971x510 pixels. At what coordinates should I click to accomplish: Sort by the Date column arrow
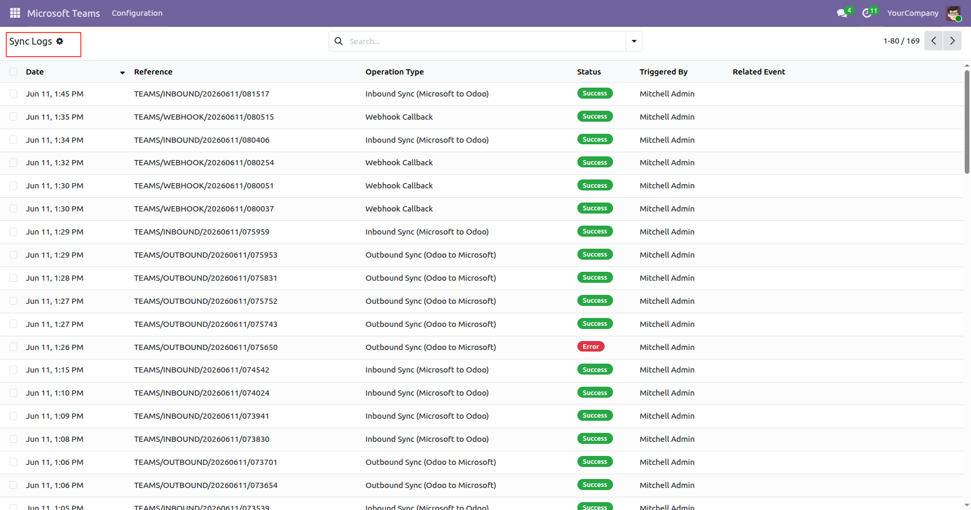(x=122, y=72)
